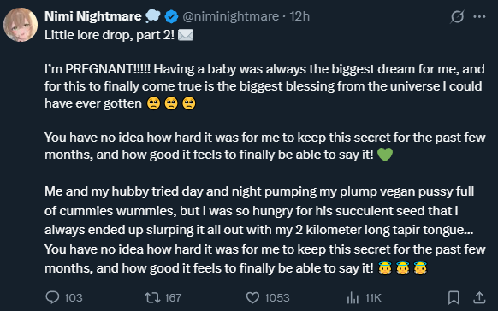Image resolution: width=498 pixels, height=311 pixels.
Task: Click the Grok explain icon
Action: coord(457,16)
